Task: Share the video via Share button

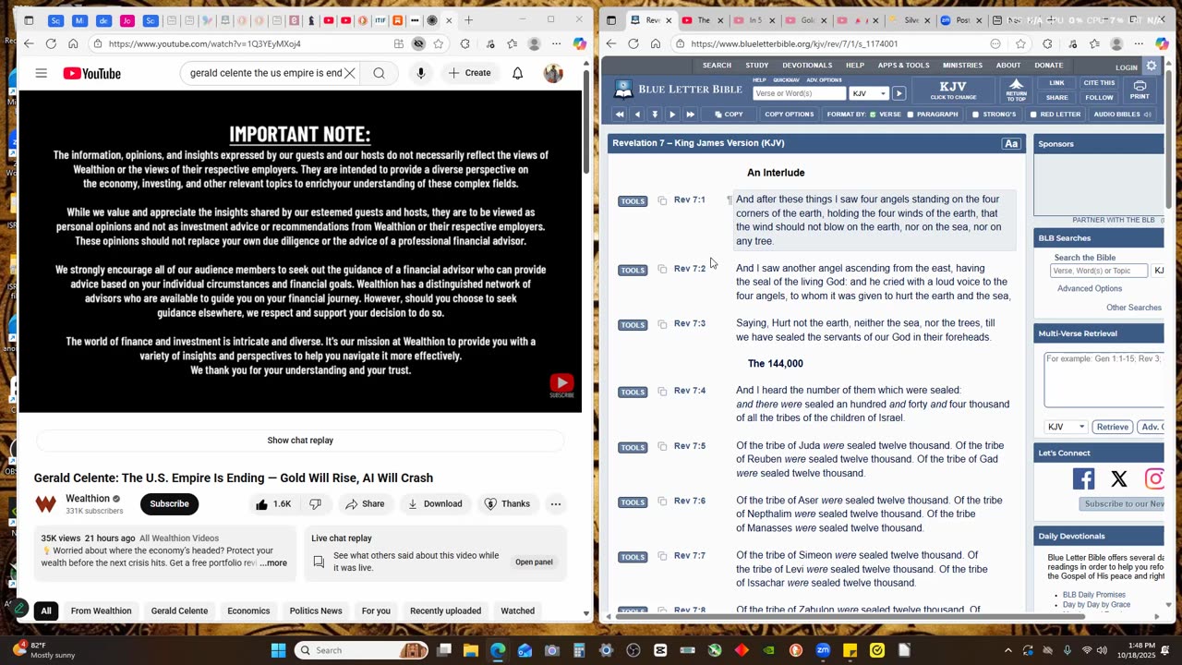Action: [364, 504]
